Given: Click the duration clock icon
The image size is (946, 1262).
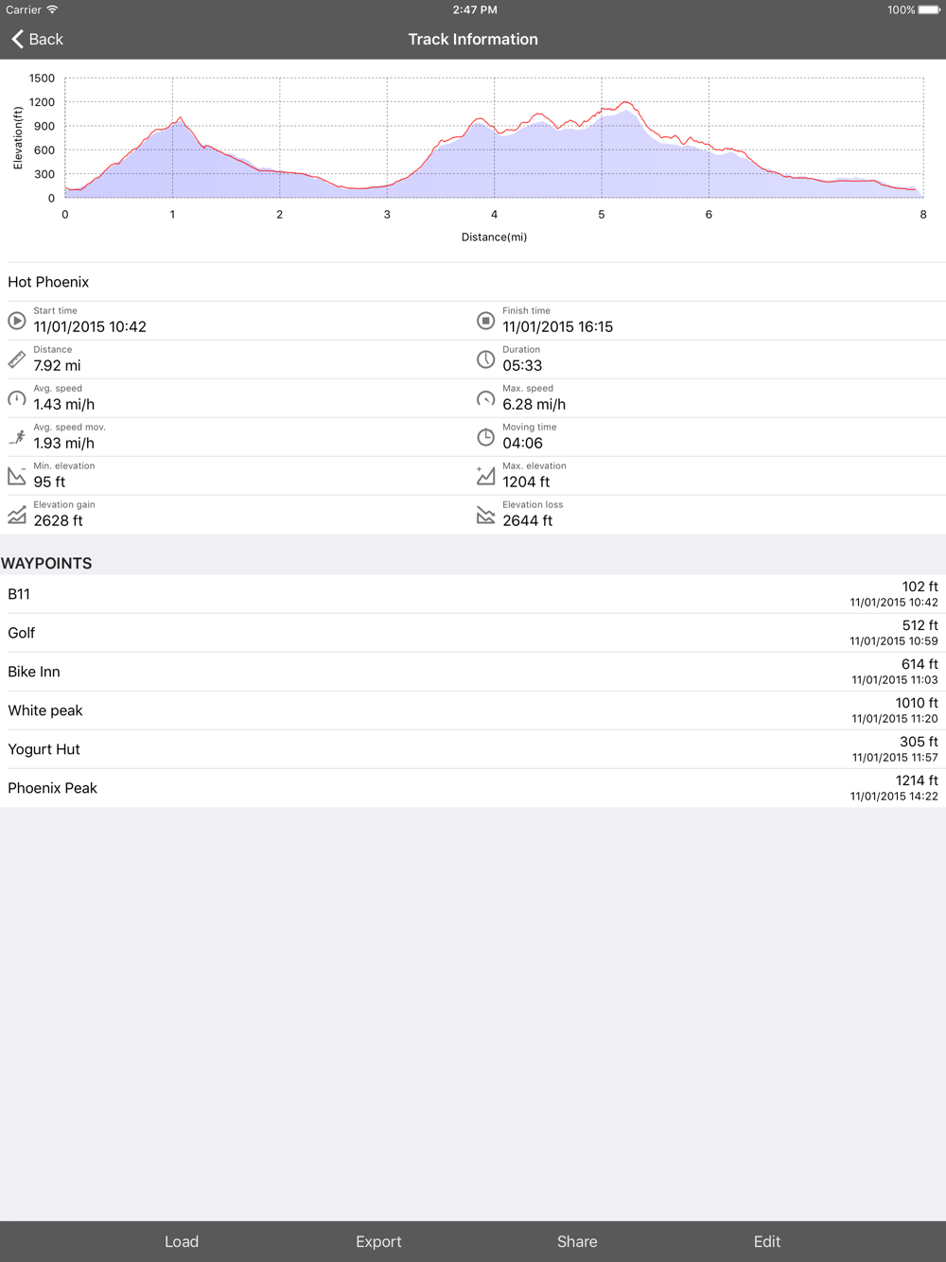Looking at the screenshot, I should 485,359.
